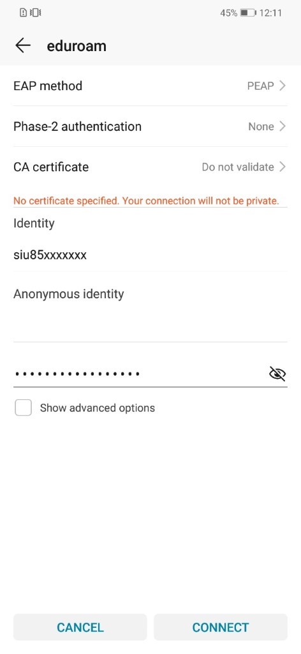Screen dimensions: 301x654
Task: Focus the masked password field
Action: 140,373
